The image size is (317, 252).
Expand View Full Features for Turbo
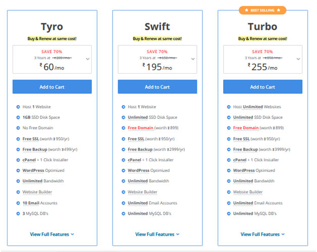coord(262,234)
